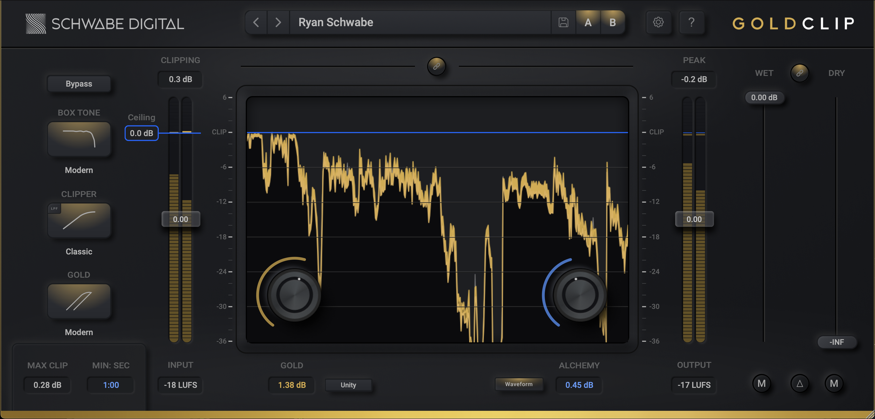This screenshot has width=875, height=419.
Task: Click the delta triangle button
Action: pyautogui.click(x=799, y=384)
